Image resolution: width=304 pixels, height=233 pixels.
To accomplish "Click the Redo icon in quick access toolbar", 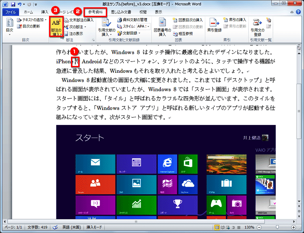I will pyautogui.click(x=29, y=4).
